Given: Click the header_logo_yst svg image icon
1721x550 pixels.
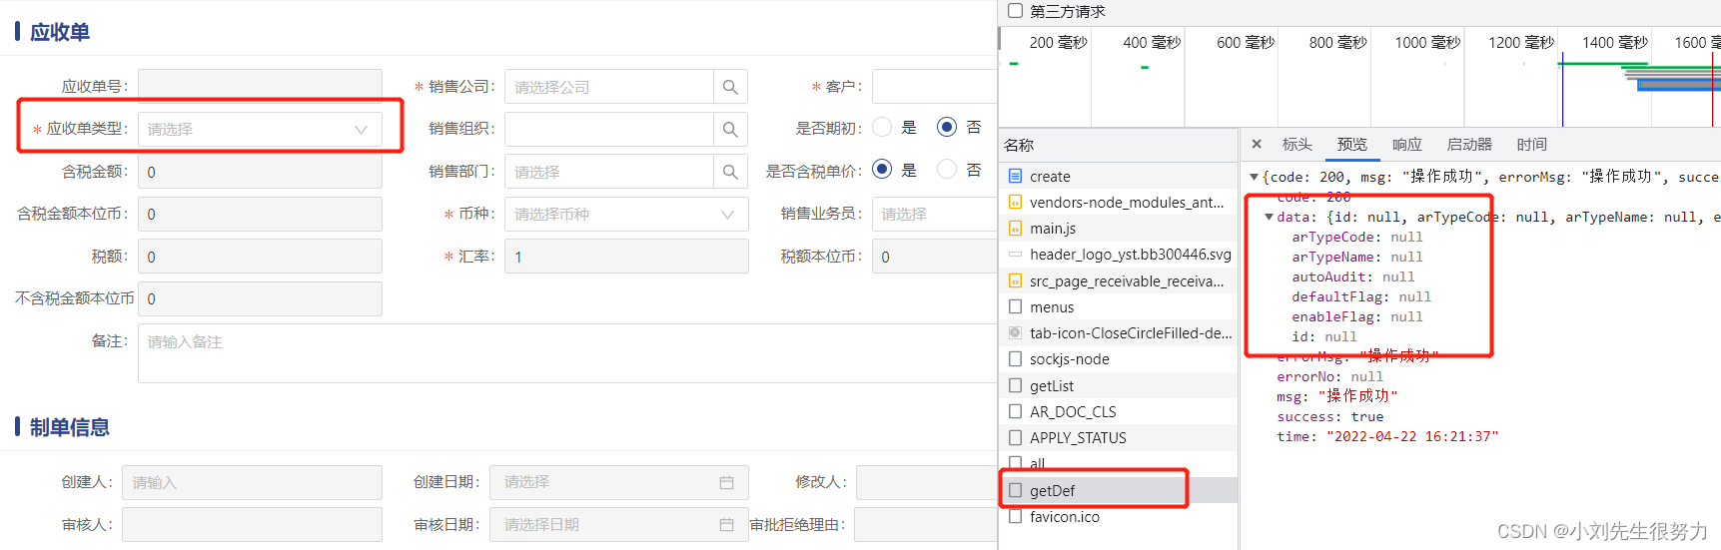Looking at the screenshot, I should 1015,254.
